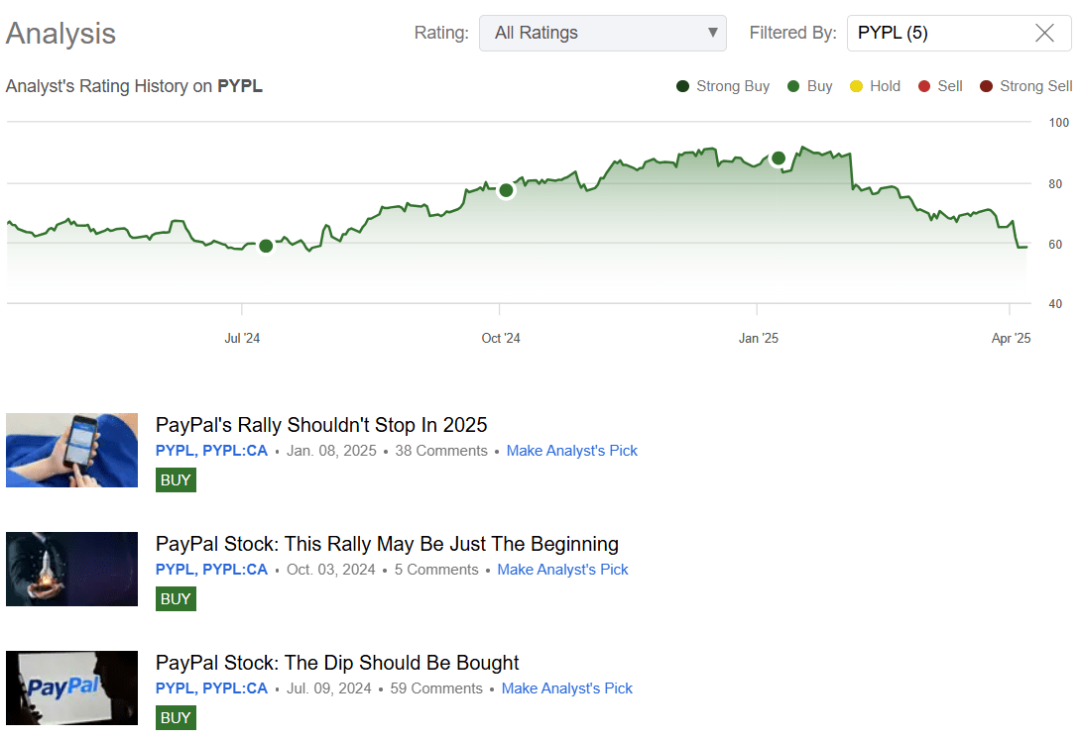Open 'PayPal Stock: This Rally May Be Just The Beginning'

coord(387,543)
